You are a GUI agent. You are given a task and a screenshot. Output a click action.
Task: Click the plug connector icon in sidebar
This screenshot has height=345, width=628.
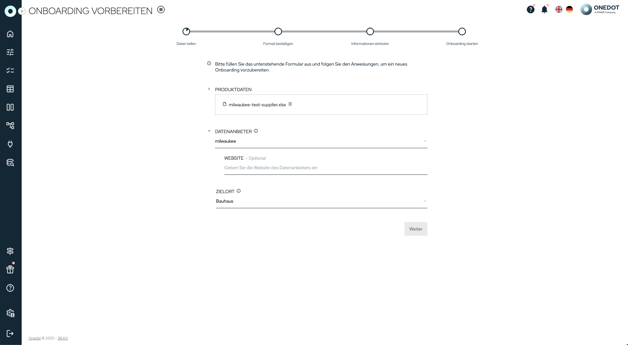pyautogui.click(x=10, y=144)
